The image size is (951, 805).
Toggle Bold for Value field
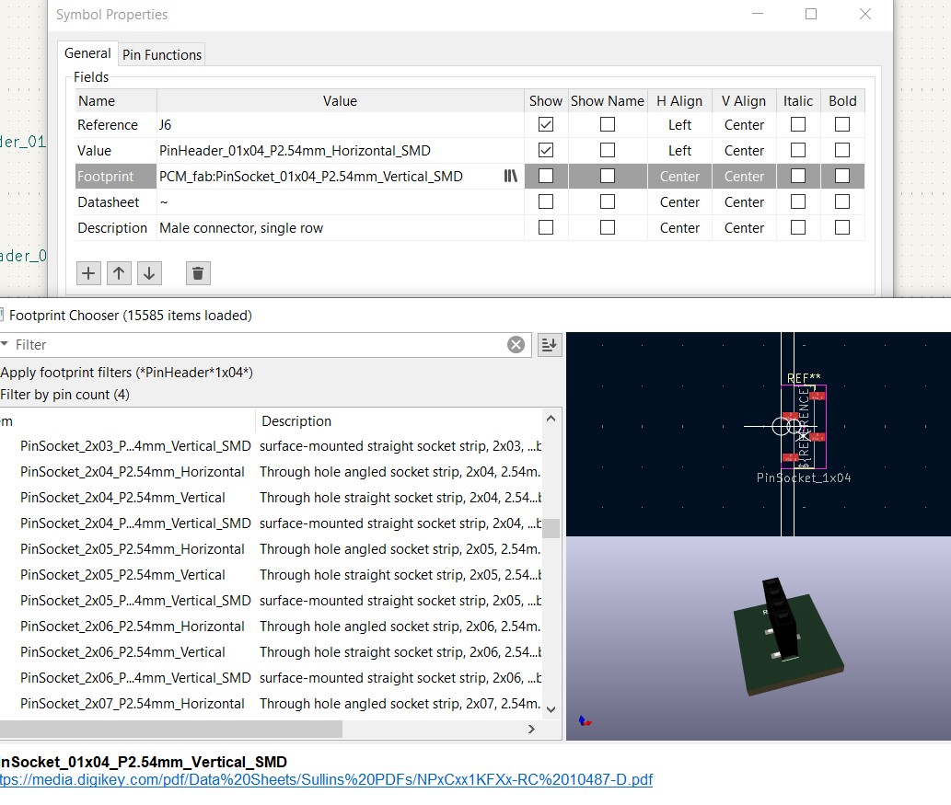841,150
